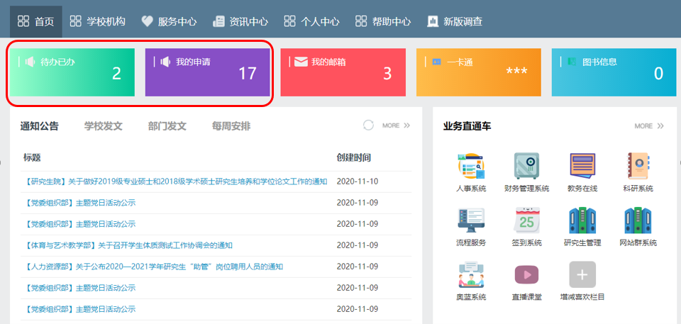The width and height of the screenshot is (681, 324).
Task: Click the chart icon beside 新版调查
Action: click(433, 21)
